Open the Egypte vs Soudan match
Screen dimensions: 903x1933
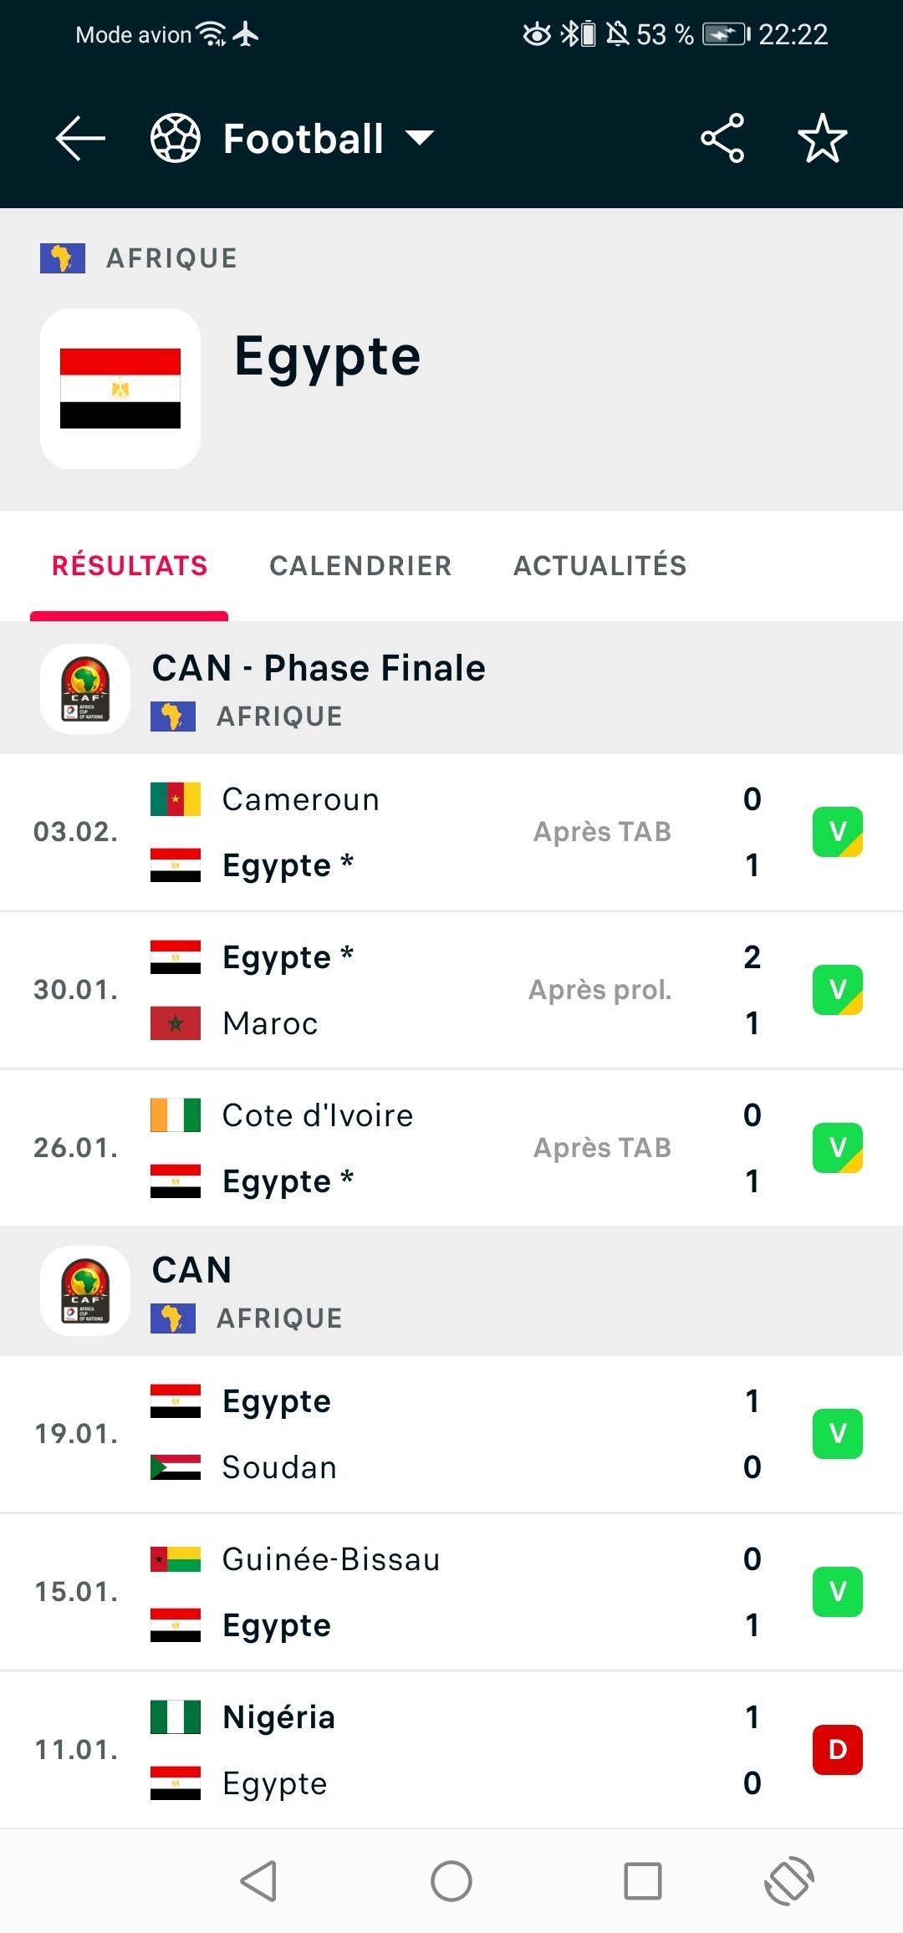pyautogui.click(x=451, y=1434)
